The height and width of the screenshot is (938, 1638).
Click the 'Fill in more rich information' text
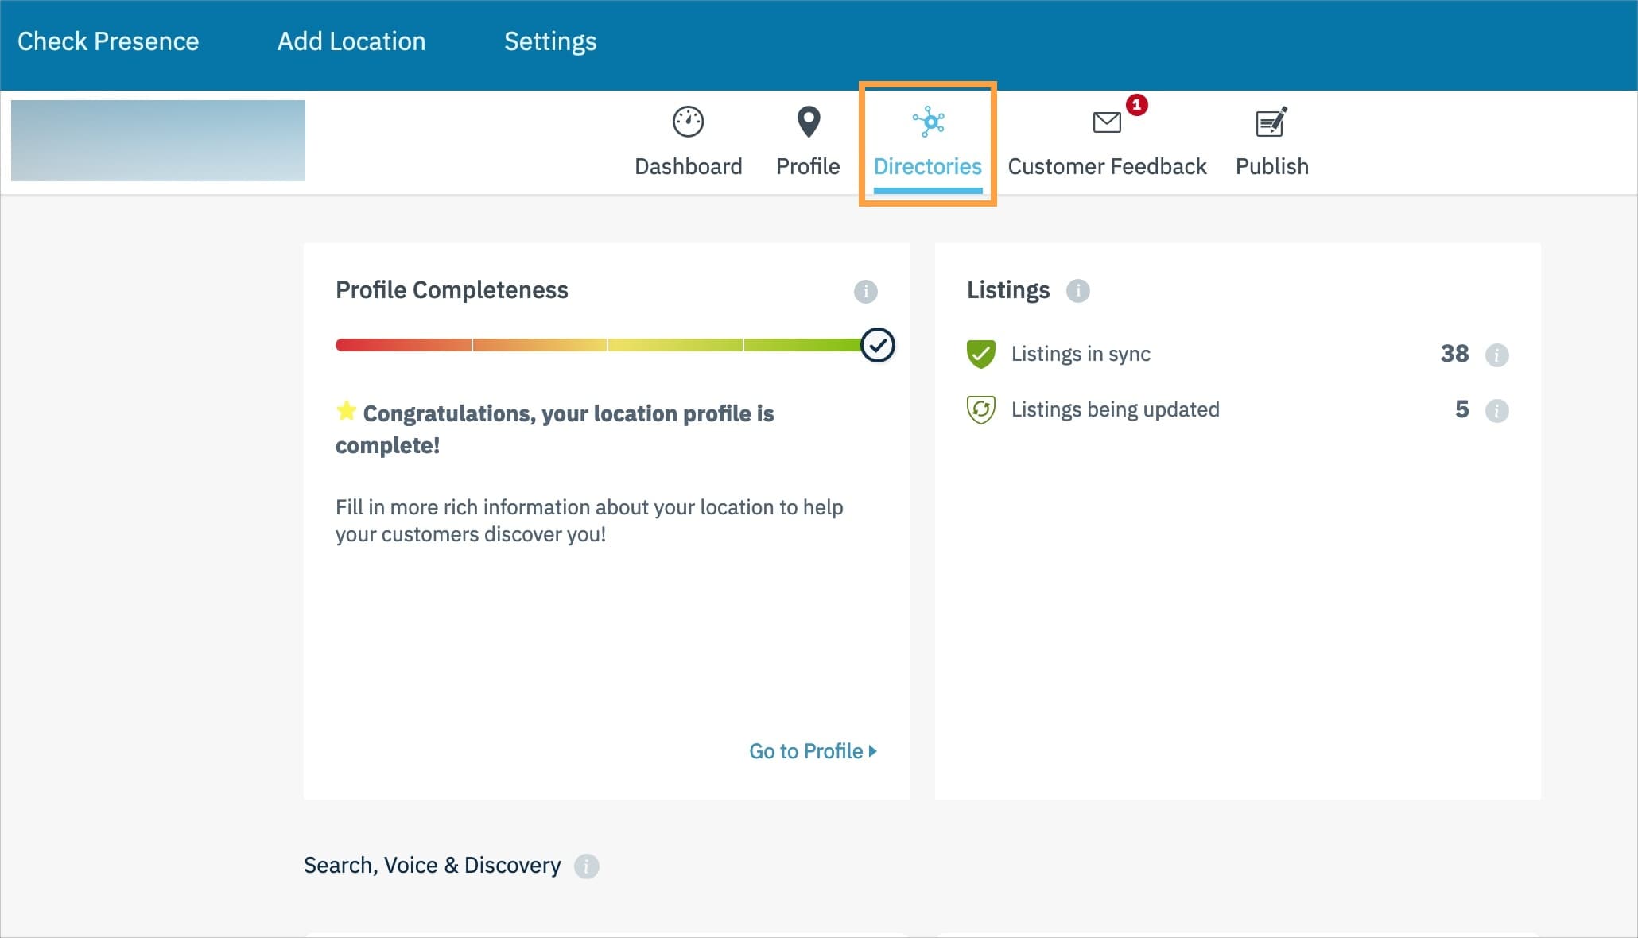(589, 521)
